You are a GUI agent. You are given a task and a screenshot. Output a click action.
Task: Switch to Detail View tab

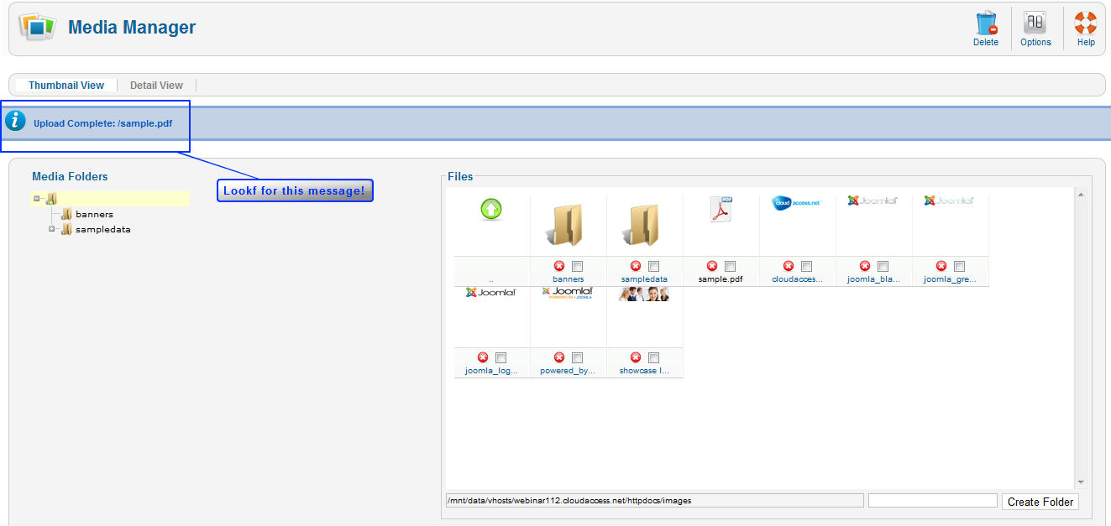156,86
